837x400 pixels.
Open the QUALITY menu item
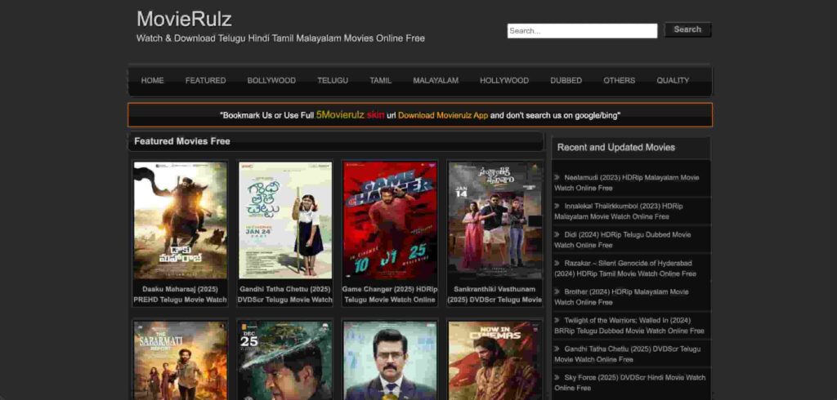tap(673, 81)
